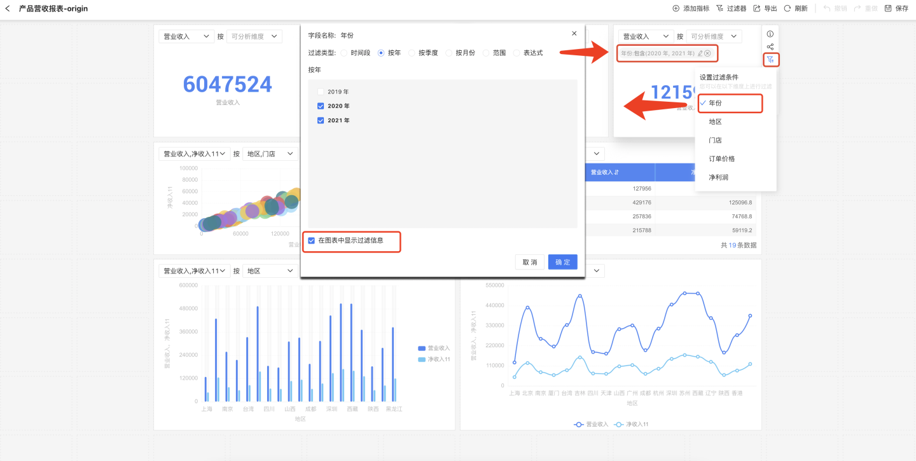Select 订单价格 in the filter menu

tap(721, 159)
